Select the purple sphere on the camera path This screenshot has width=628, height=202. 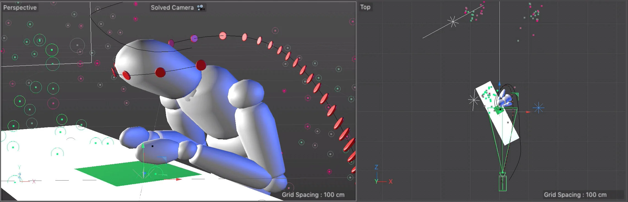[x=194, y=38]
